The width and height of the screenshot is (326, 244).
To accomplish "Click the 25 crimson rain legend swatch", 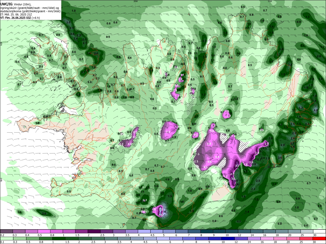I will 306,239.
